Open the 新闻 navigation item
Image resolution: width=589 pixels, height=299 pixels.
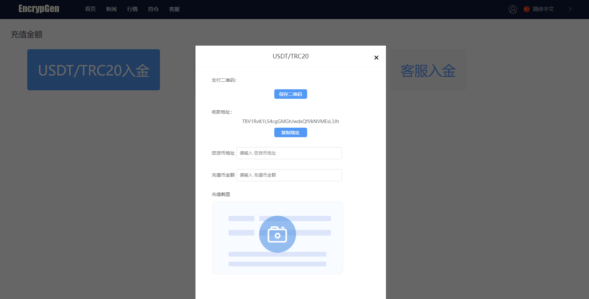click(111, 9)
